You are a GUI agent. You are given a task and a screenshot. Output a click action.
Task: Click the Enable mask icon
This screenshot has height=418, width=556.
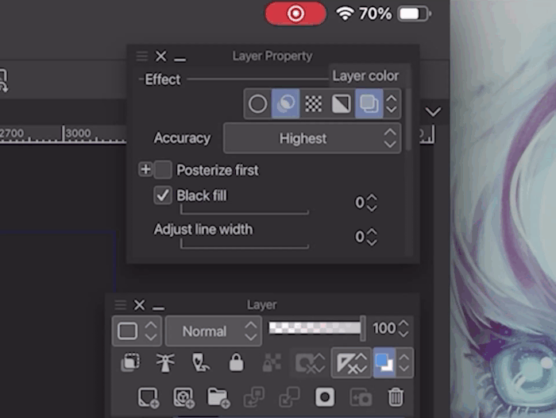tap(311, 363)
